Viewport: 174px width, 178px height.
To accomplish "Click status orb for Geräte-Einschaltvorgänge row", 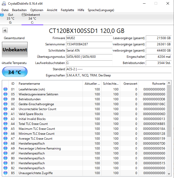I will coord(5,104).
